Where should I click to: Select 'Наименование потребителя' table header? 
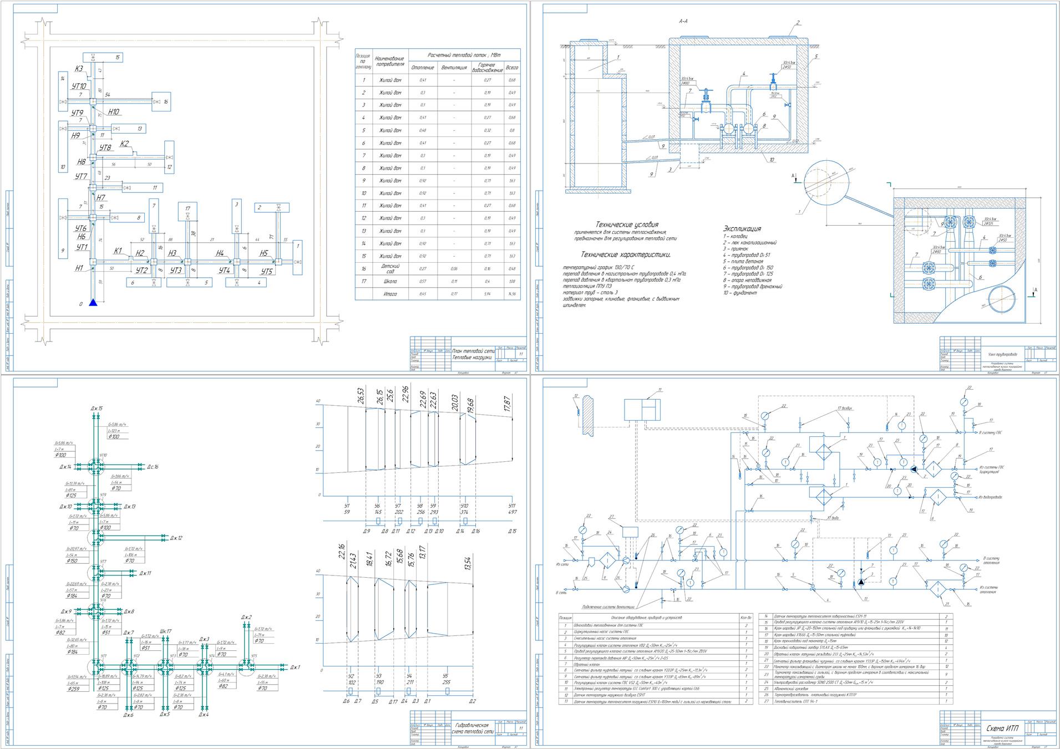point(390,61)
